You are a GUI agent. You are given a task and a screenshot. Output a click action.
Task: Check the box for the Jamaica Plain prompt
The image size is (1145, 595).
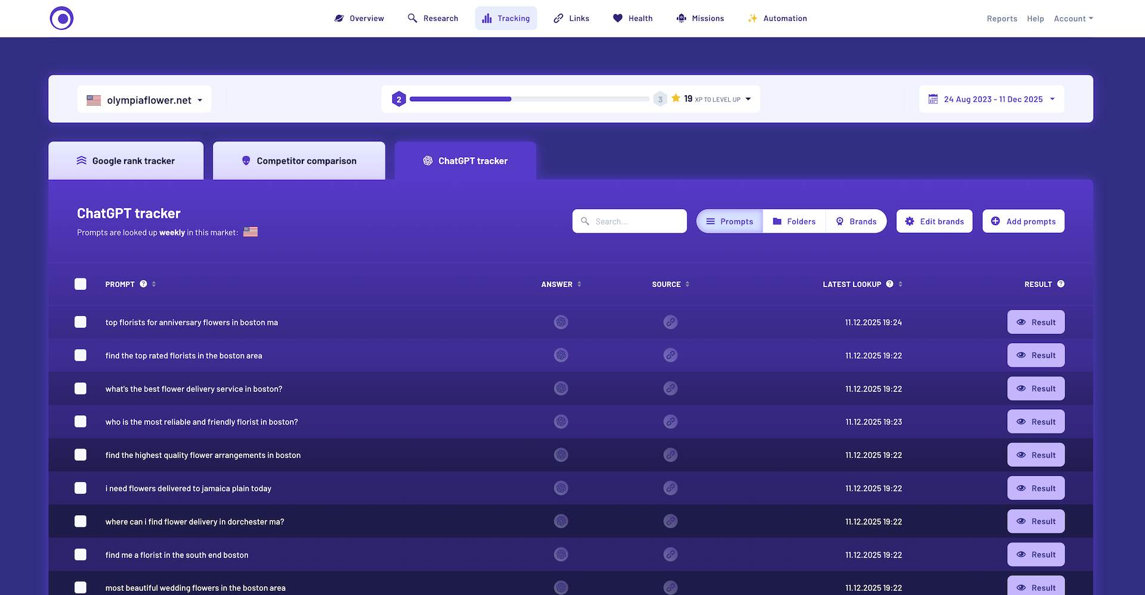coord(81,488)
